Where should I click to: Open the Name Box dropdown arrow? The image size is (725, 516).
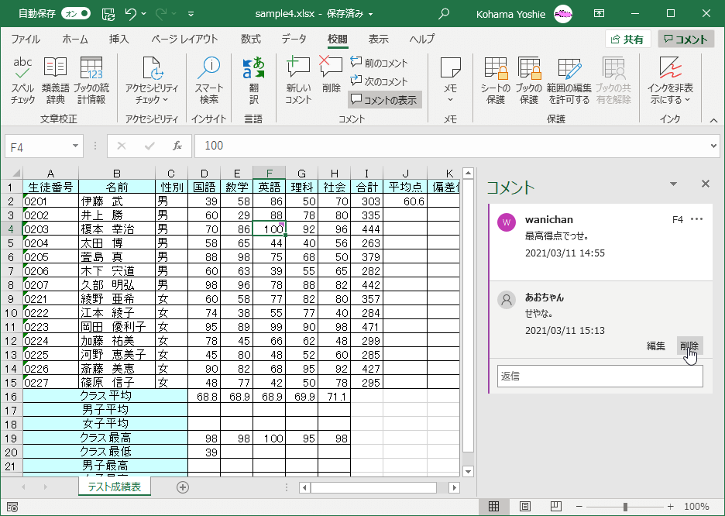[x=75, y=146]
